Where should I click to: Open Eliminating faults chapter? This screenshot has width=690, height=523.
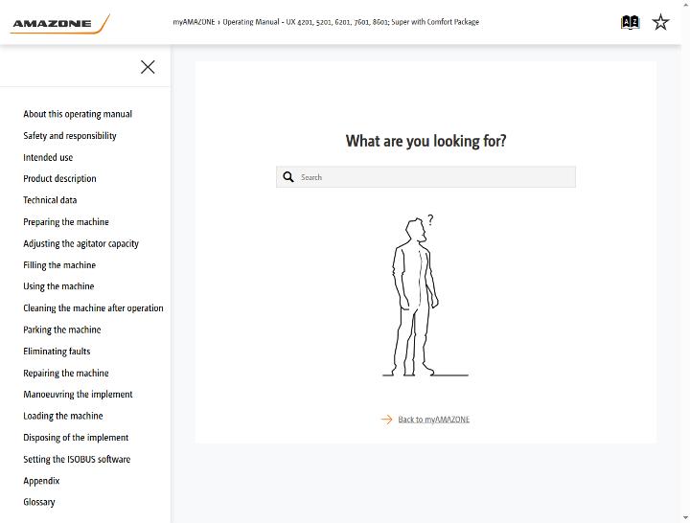pyautogui.click(x=57, y=351)
